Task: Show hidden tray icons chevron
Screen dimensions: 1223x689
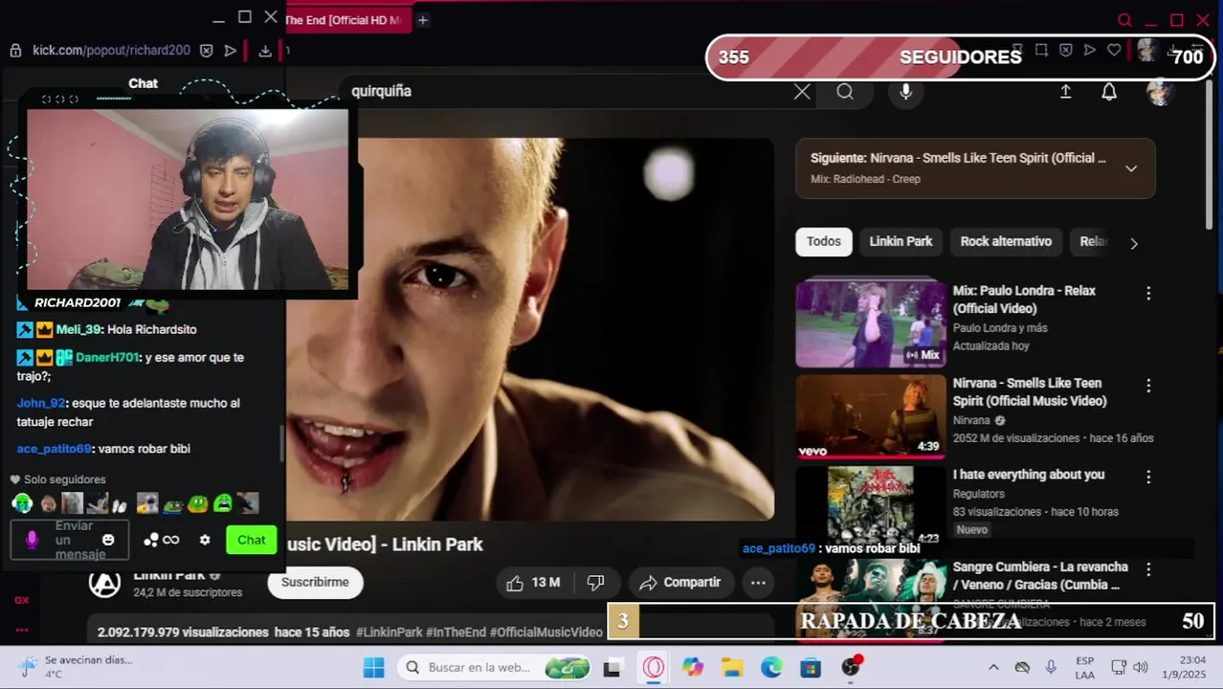Action: pyautogui.click(x=993, y=668)
